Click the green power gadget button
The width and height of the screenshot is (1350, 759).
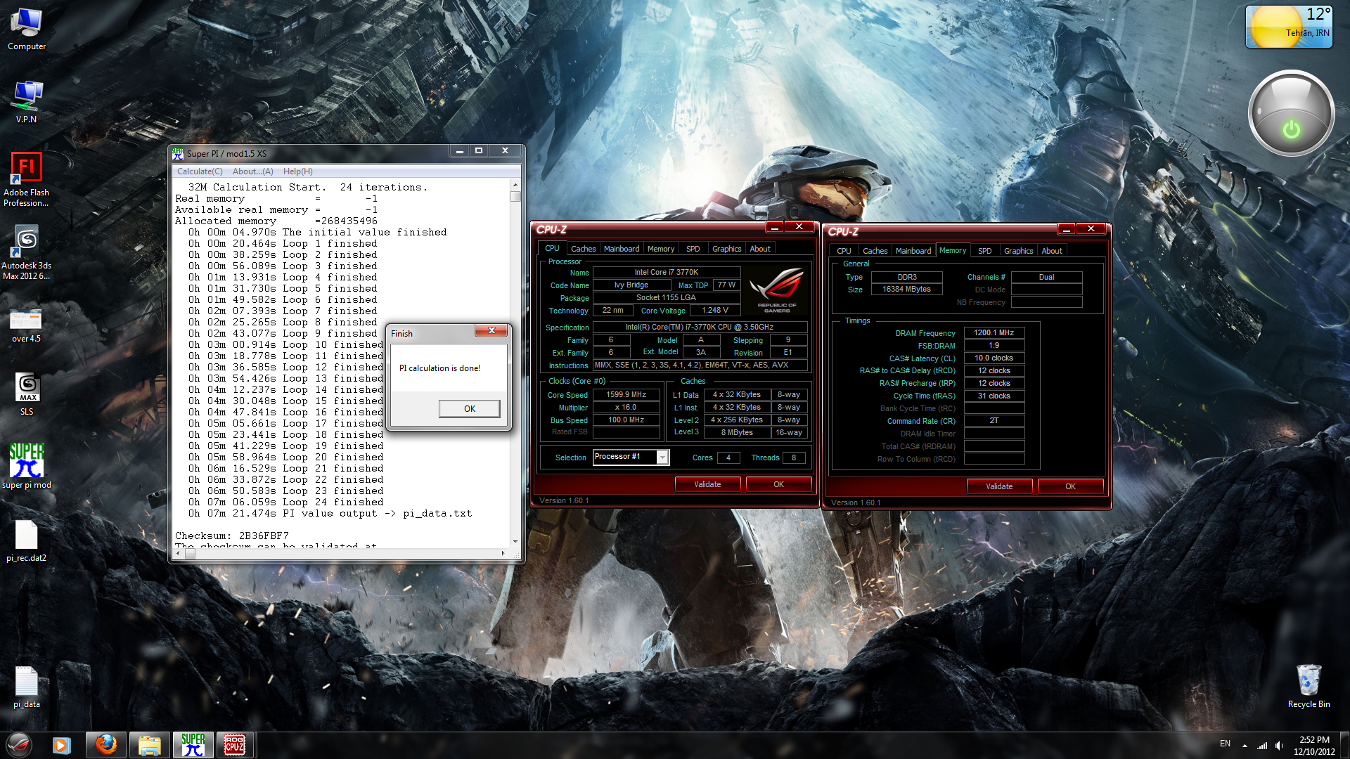1291,129
